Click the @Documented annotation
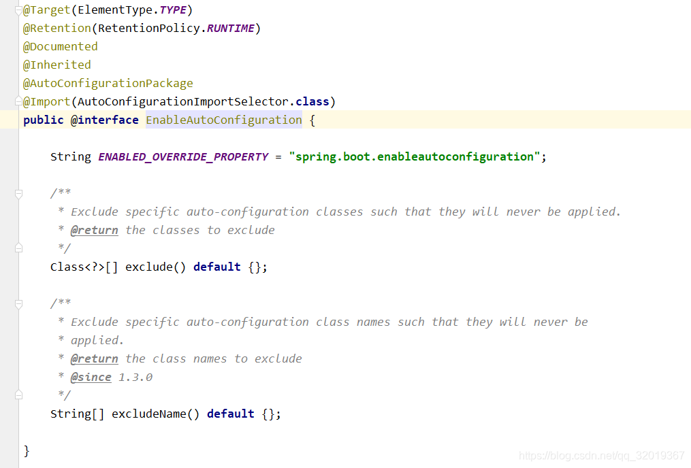The height and width of the screenshot is (468, 691). pyautogui.click(x=61, y=47)
